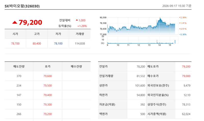Click the intraday price chart

[x=143, y=26]
